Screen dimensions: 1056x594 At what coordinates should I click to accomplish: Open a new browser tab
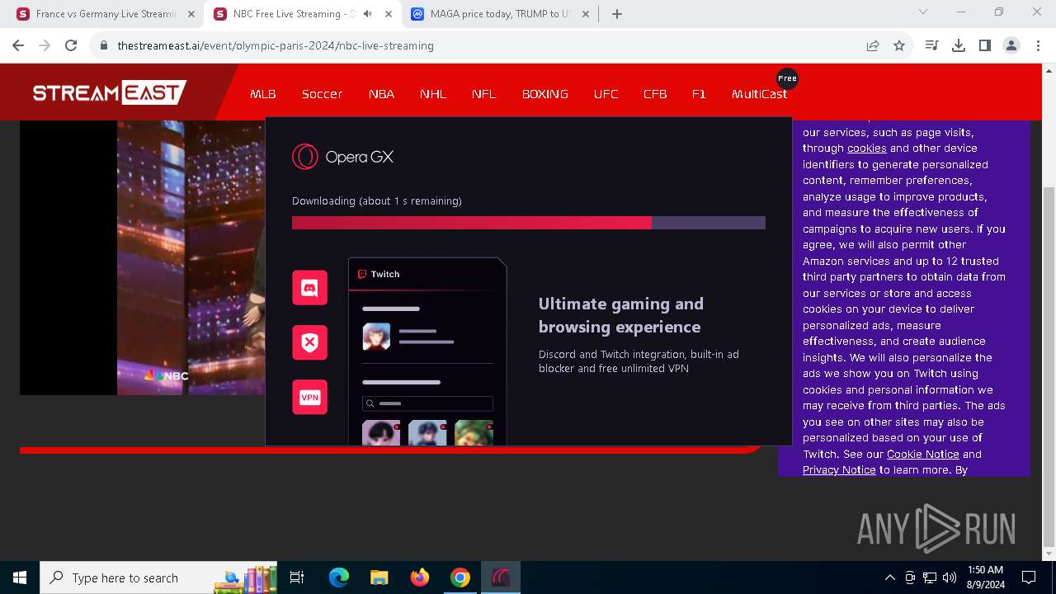coord(617,14)
